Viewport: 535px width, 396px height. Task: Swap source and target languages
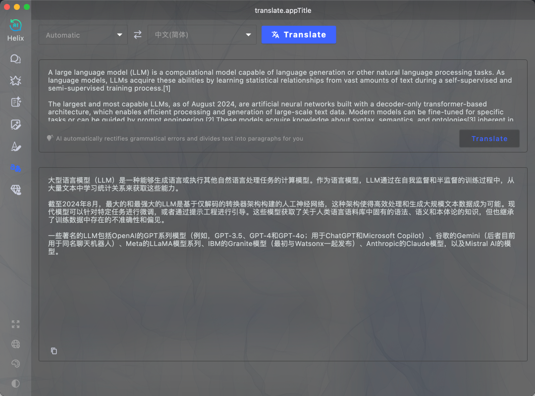(138, 35)
